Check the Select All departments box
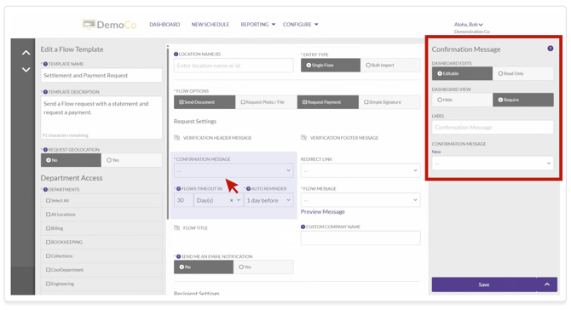 coord(48,200)
